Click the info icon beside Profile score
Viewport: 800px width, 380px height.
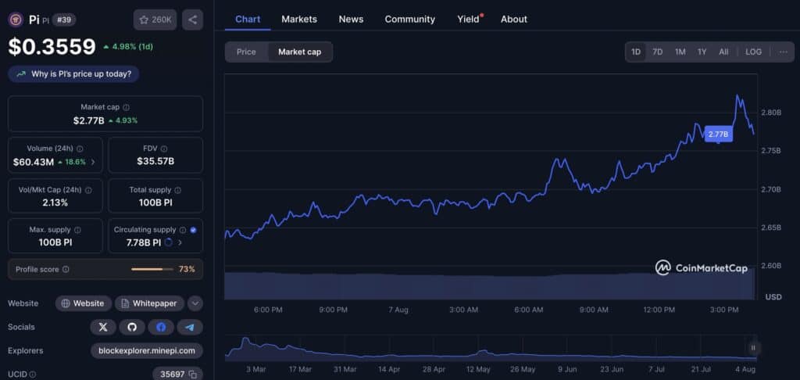[x=66, y=269]
